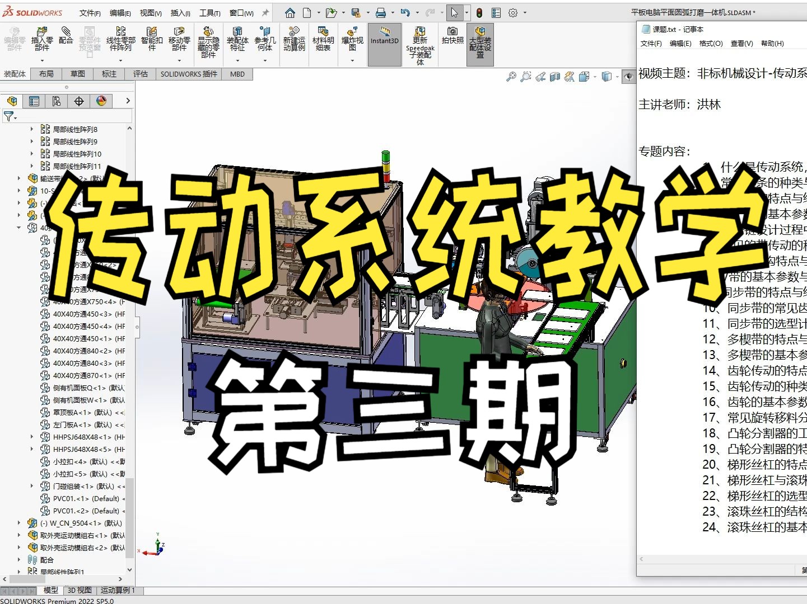Open the 材料明细表 (Bill of Materials) tool
The width and height of the screenshot is (807, 604).
323,39
